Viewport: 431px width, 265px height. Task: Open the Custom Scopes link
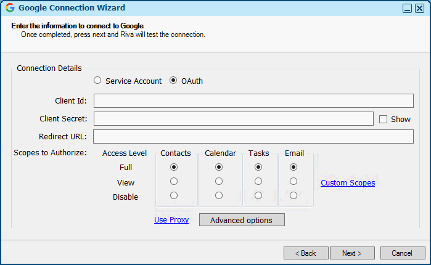(x=348, y=183)
